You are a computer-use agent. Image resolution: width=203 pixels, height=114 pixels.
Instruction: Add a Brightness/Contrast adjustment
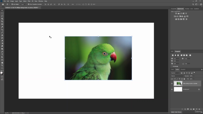pos(176,13)
